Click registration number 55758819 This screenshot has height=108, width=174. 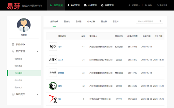(133, 99)
